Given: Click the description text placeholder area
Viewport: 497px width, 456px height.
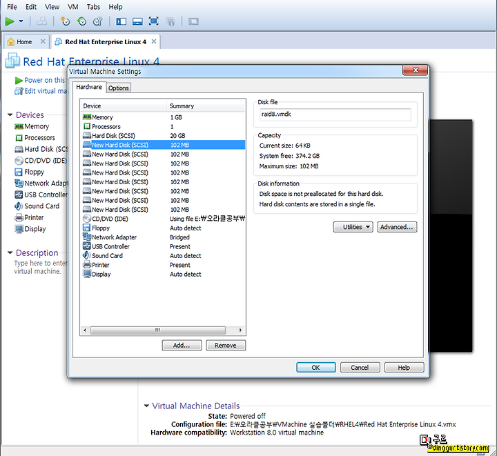Looking at the screenshot, I should point(41,267).
